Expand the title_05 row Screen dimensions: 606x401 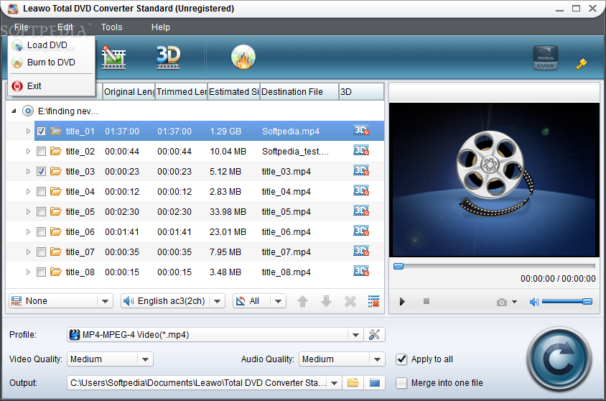28,211
